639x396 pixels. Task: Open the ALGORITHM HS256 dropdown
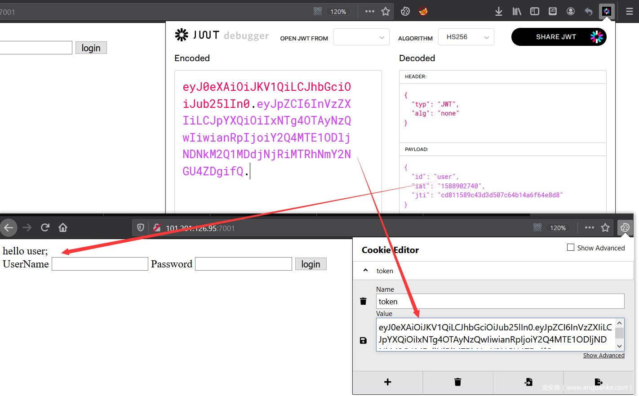point(466,37)
